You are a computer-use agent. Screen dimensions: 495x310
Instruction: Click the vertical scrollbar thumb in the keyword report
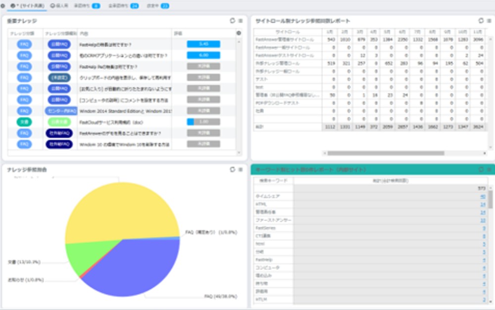point(490,200)
